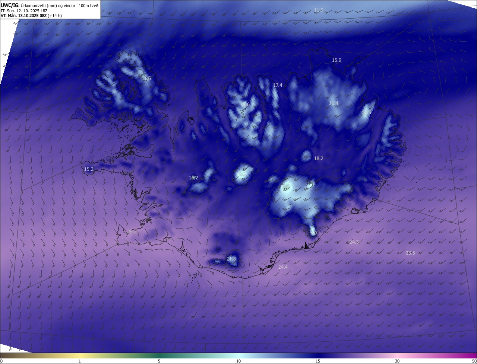Click the color scale label '1'
The image size is (477, 364).
80,361
